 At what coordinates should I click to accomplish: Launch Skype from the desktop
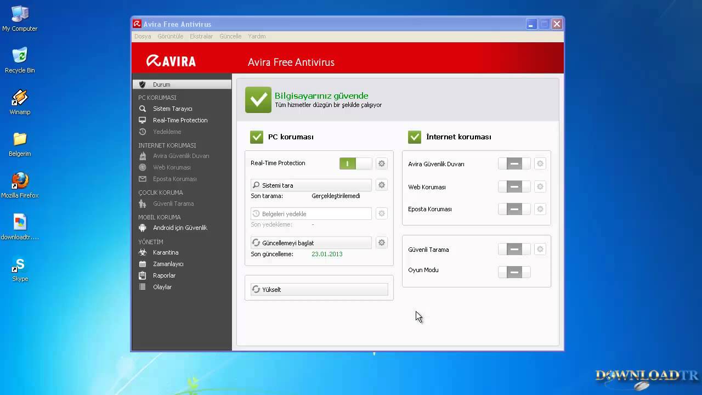coord(20,269)
